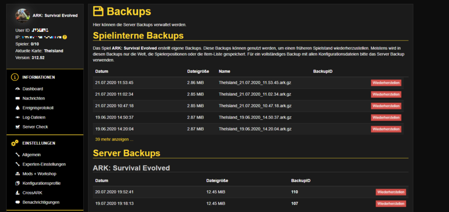The image size is (449, 212).
Task: Click the BackupID header of Spielinterne Backups
Action: point(323,72)
